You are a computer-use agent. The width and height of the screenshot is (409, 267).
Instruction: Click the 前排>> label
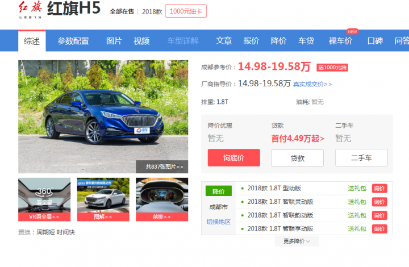click(x=162, y=217)
